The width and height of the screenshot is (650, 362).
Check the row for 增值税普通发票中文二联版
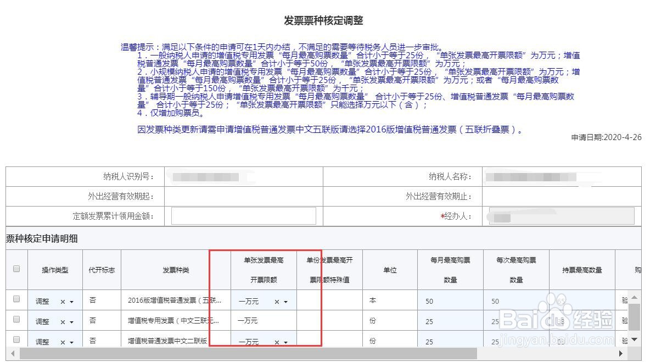(x=16, y=339)
